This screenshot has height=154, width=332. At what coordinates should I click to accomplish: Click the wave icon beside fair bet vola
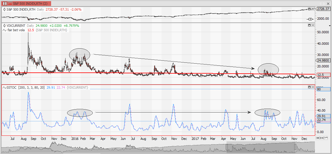[x=4, y=30]
